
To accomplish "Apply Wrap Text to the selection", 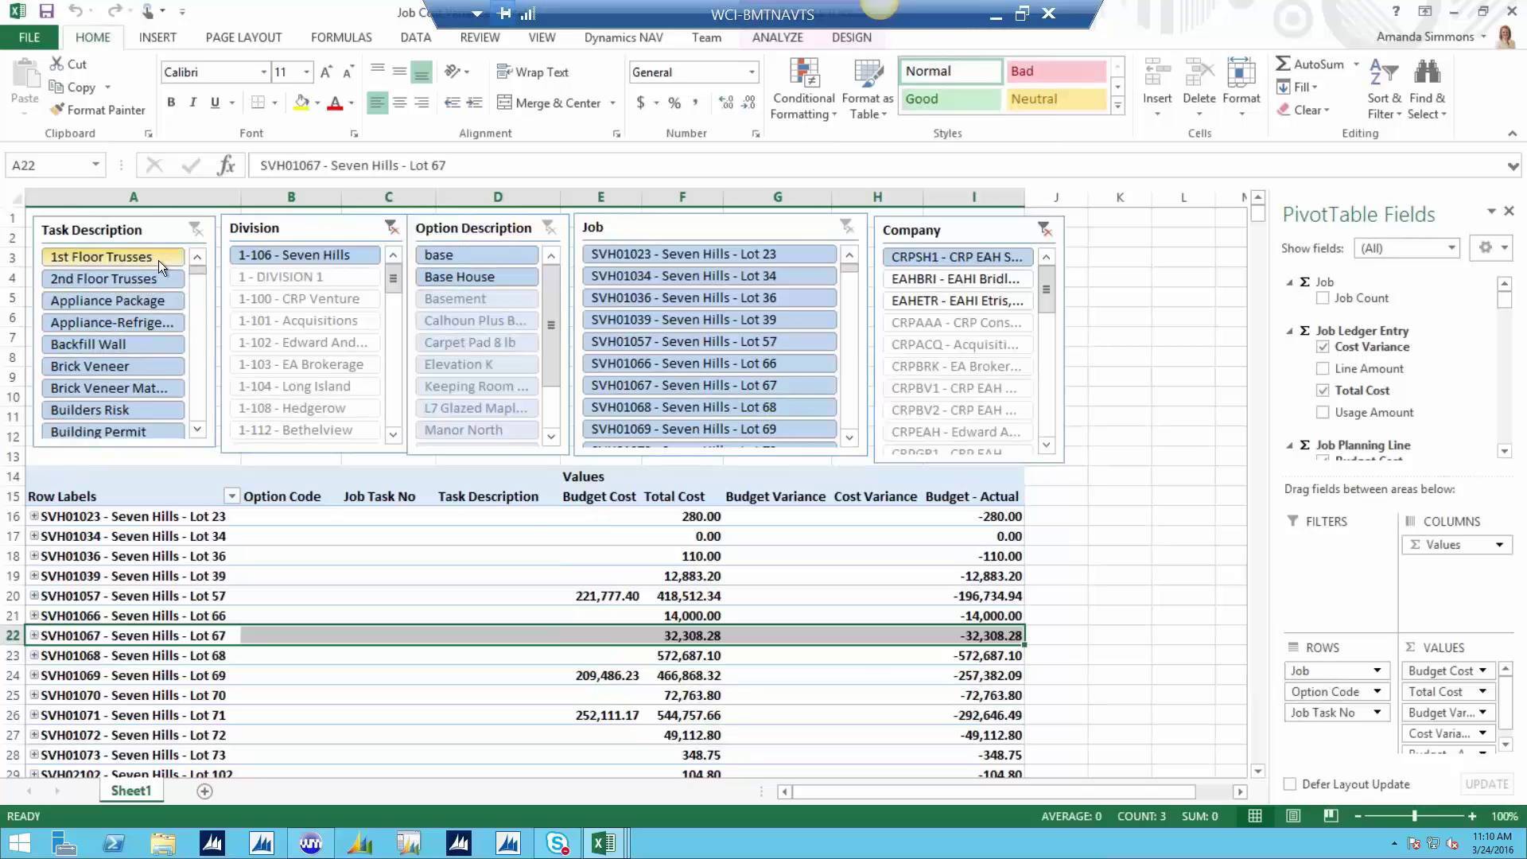I will 533,72.
